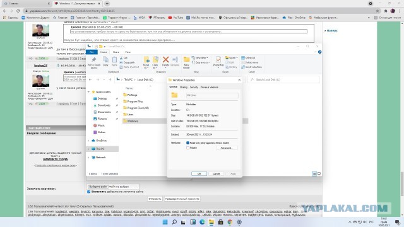Bookmark page with star icon
The height and width of the screenshot is (227, 404).
[377, 11]
